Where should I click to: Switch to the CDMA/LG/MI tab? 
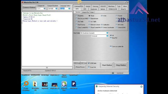coord(113,9)
